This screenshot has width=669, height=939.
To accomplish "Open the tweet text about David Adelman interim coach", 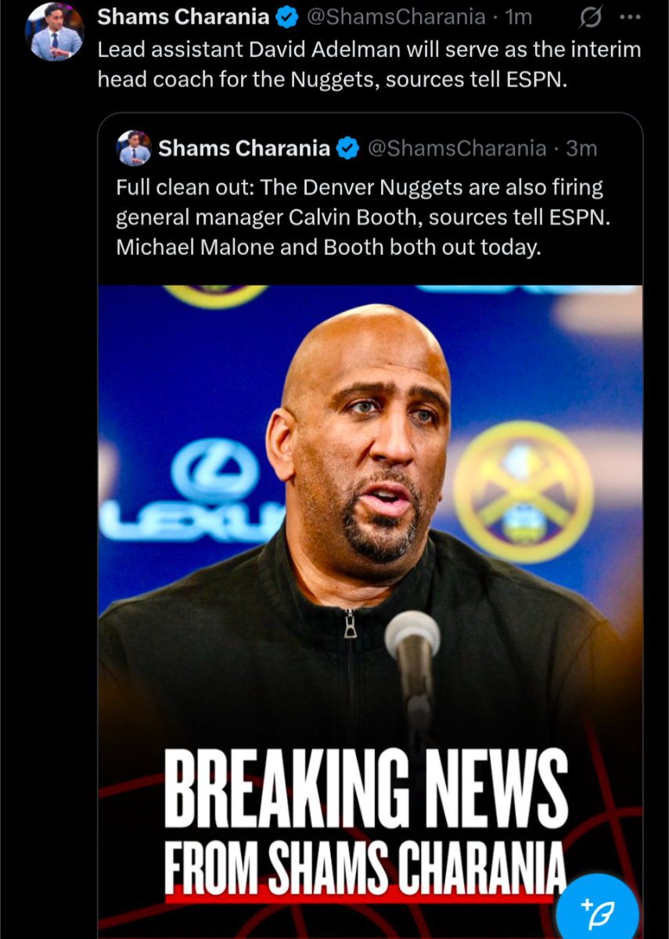I will pyautogui.click(x=369, y=64).
